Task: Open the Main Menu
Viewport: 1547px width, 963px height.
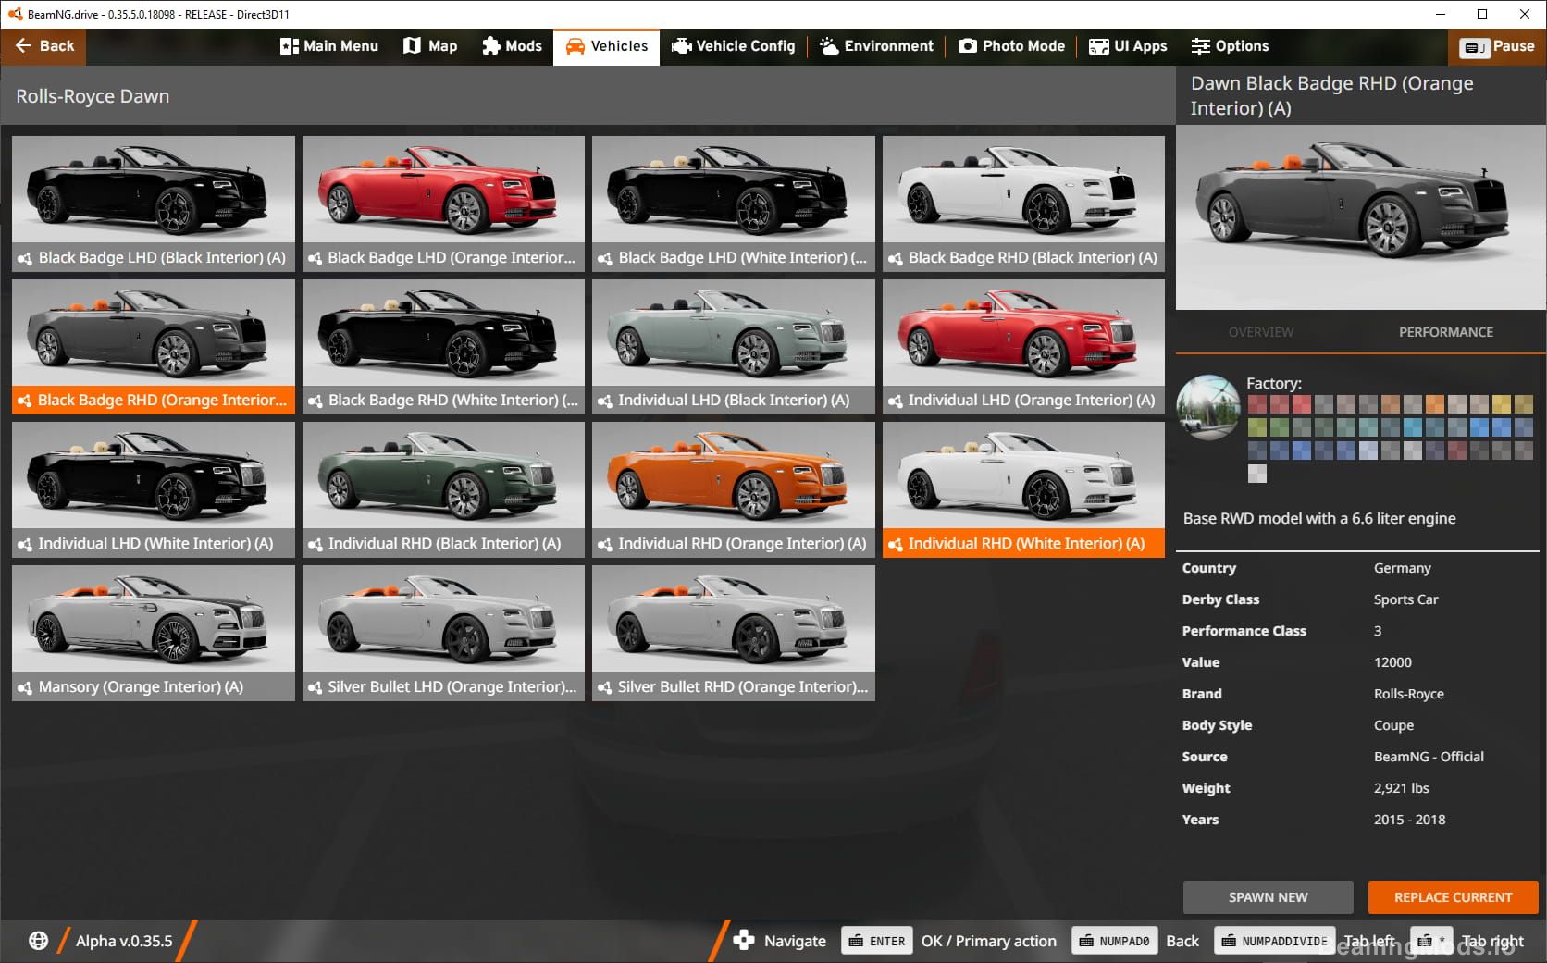Action: (x=329, y=46)
